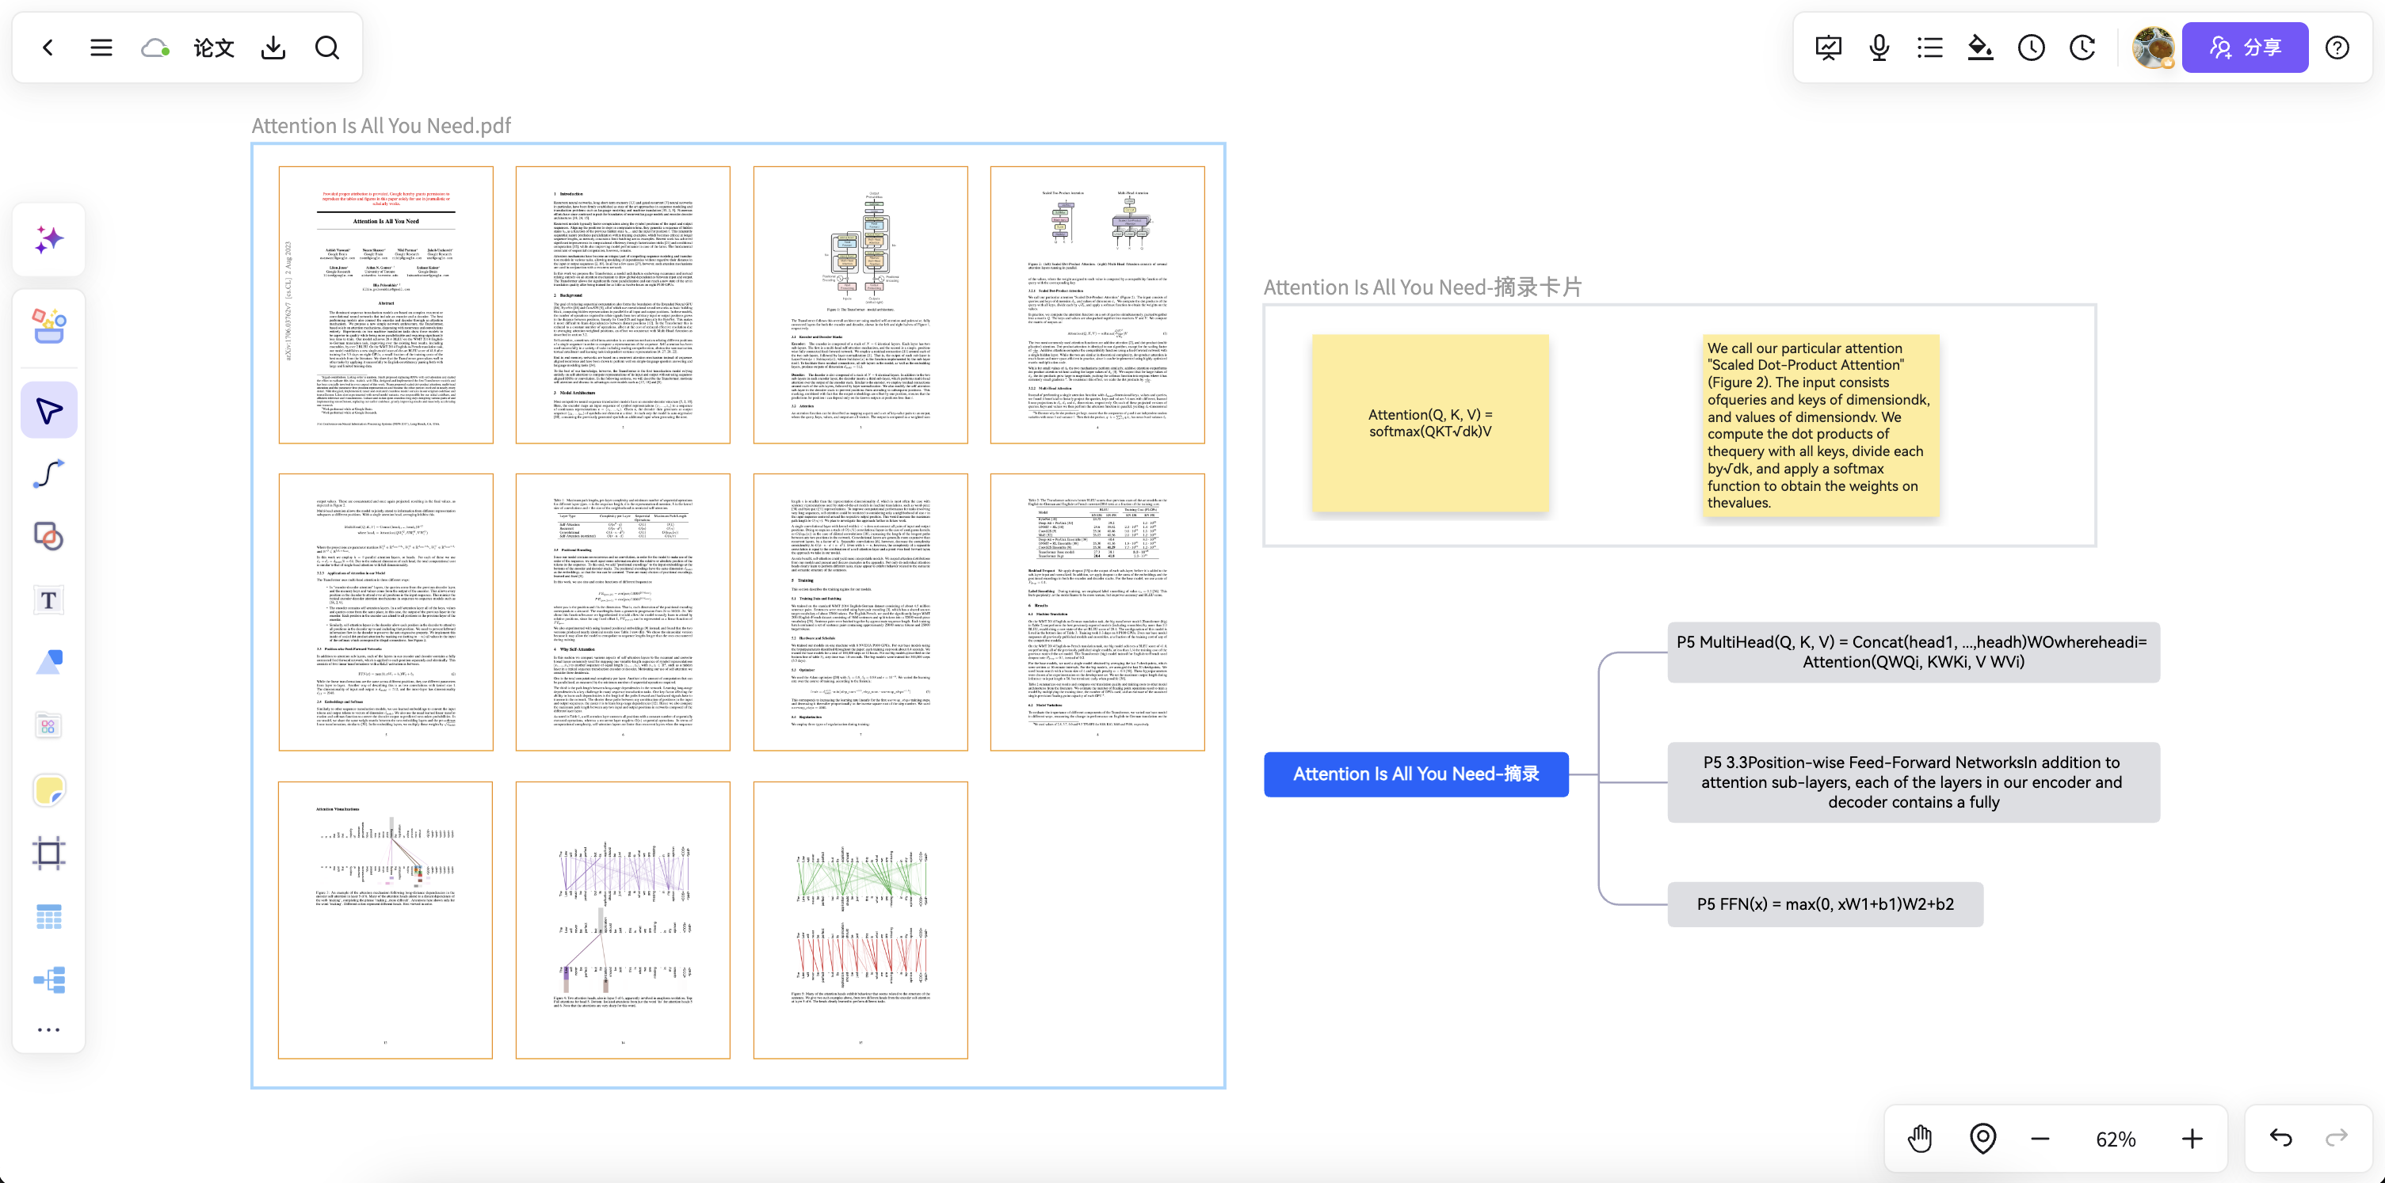
Task: Click the location pin locate icon
Action: 1982,1139
